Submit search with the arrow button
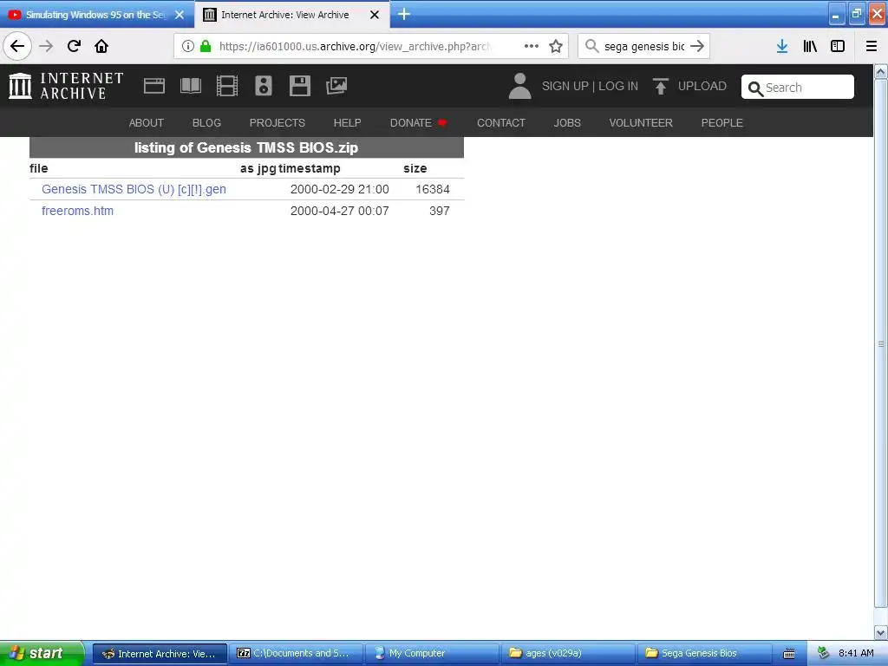The width and height of the screenshot is (888, 666). 697,46
